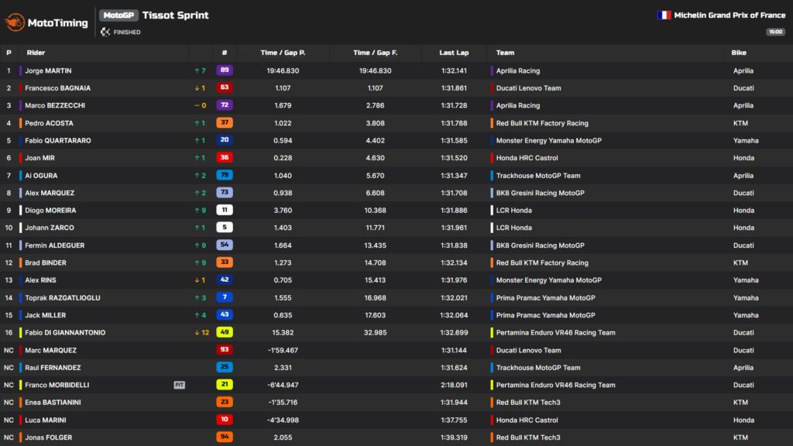Sort by the # number column header
The width and height of the screenshot is (793, 446).
click(225, 53)
